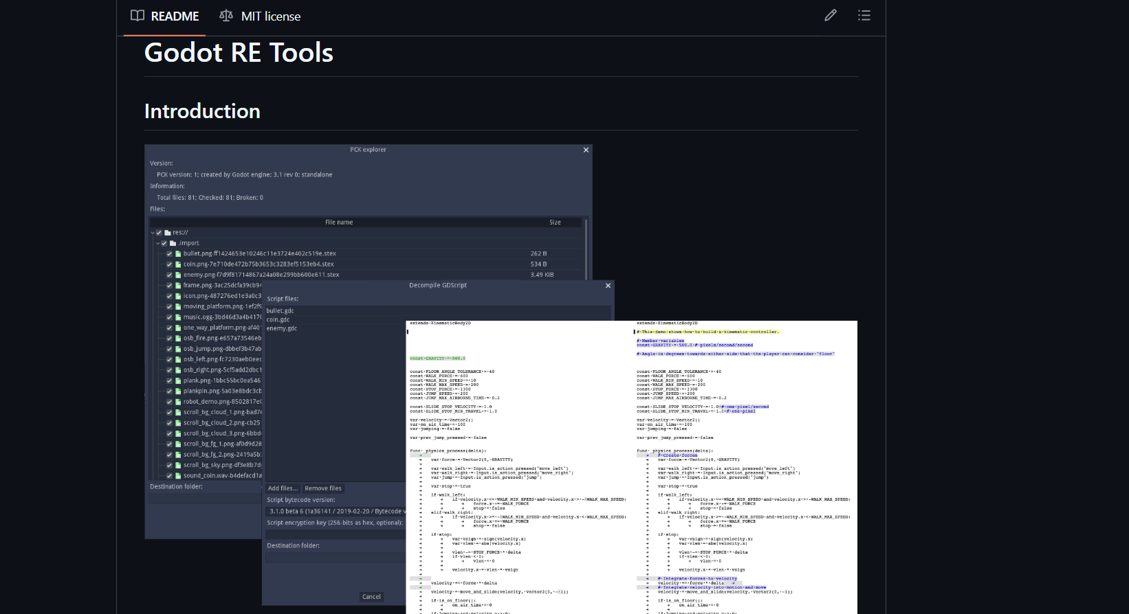The image size is (1129, 614).
Task: Click the PCK explorer file list scrollbar
Action: [x=586, y=247]
